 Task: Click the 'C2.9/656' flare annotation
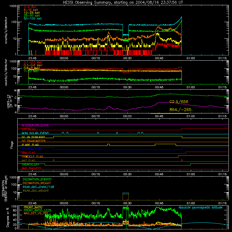(x=179, y=102)
